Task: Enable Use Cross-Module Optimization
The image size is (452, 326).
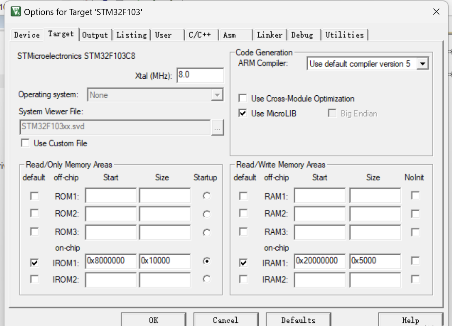Action: click(242, 98)
